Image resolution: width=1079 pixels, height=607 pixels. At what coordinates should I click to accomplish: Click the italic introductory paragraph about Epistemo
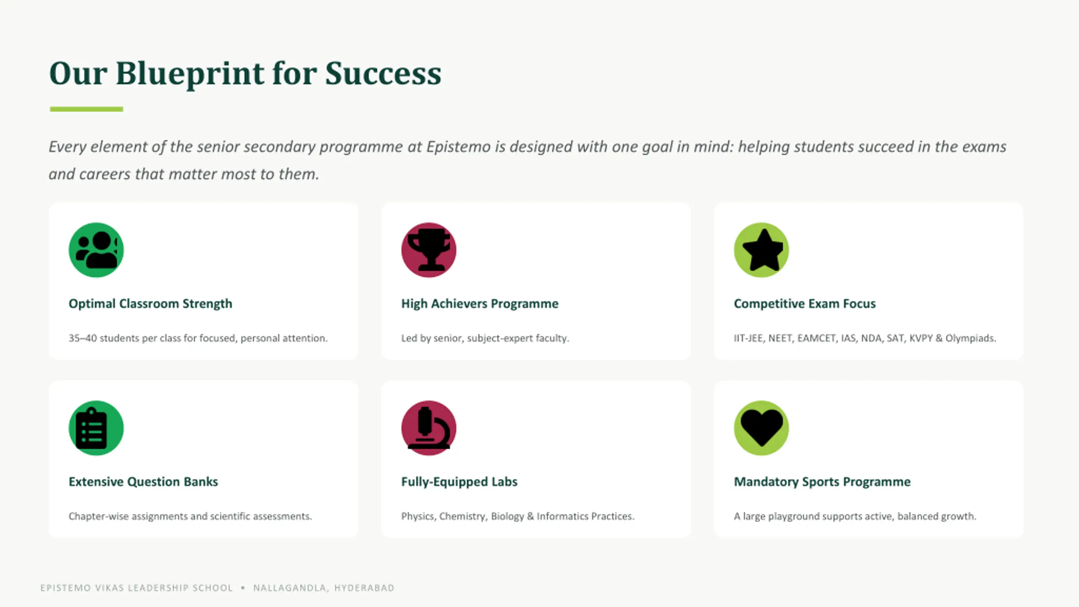pos(527,160)
